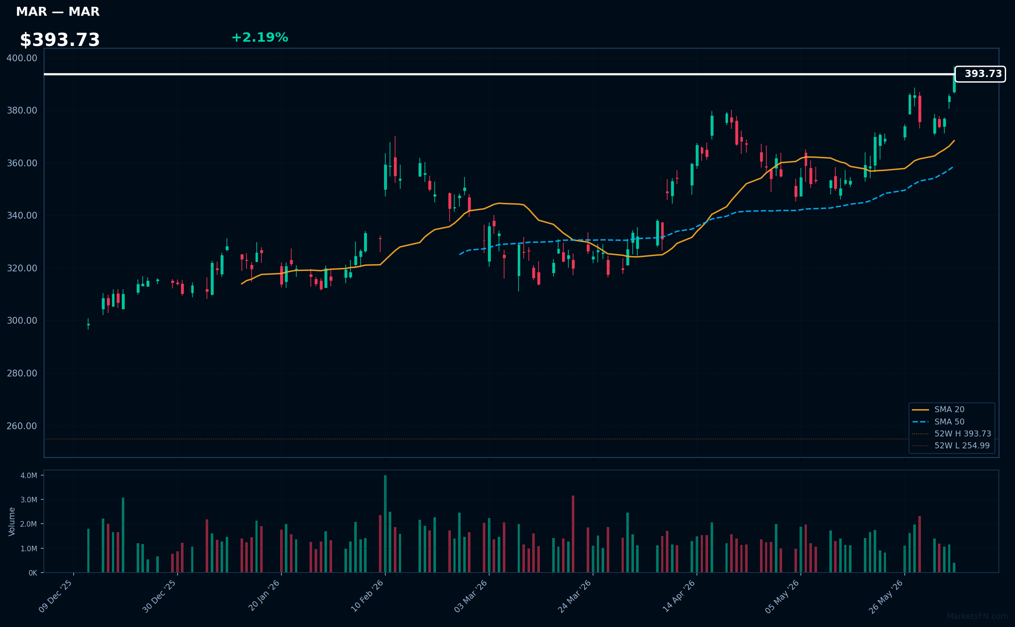Select the large "$393.73" headline price
This screenshot has width=1015, height=627.
[60, 40]
